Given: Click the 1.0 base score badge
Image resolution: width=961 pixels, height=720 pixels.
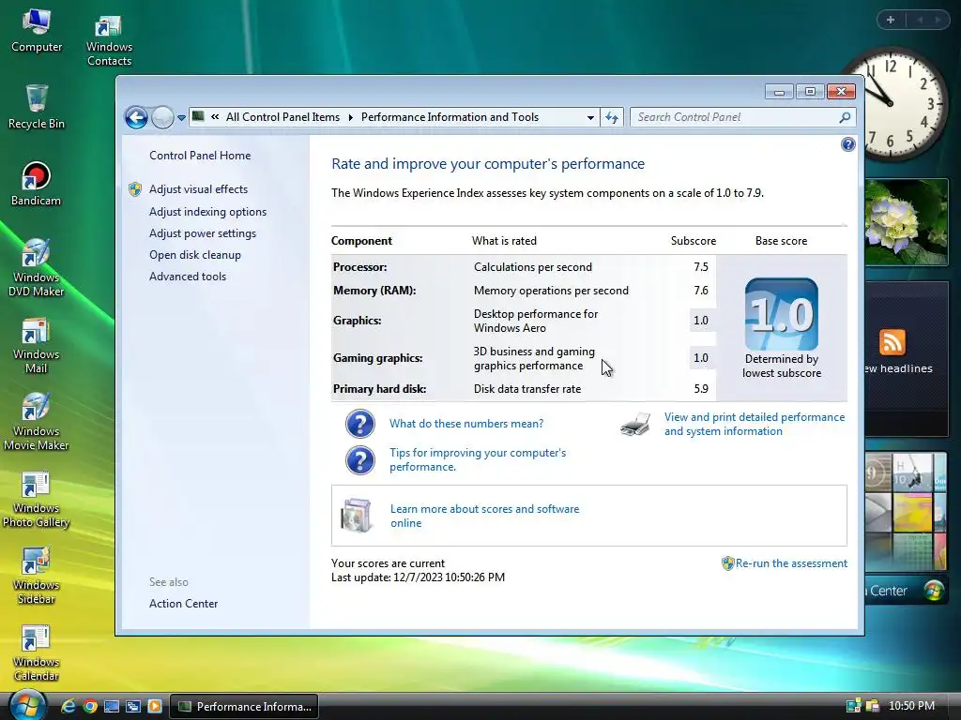Looking at the screenshot, I should pyautogui.click(x=782, y=314).
